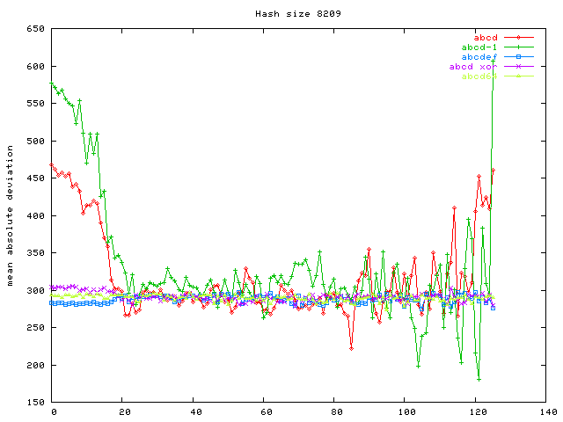Click the 650 tick label on y-axis
The width and height of the screenshot is (563, 422).
35,29
